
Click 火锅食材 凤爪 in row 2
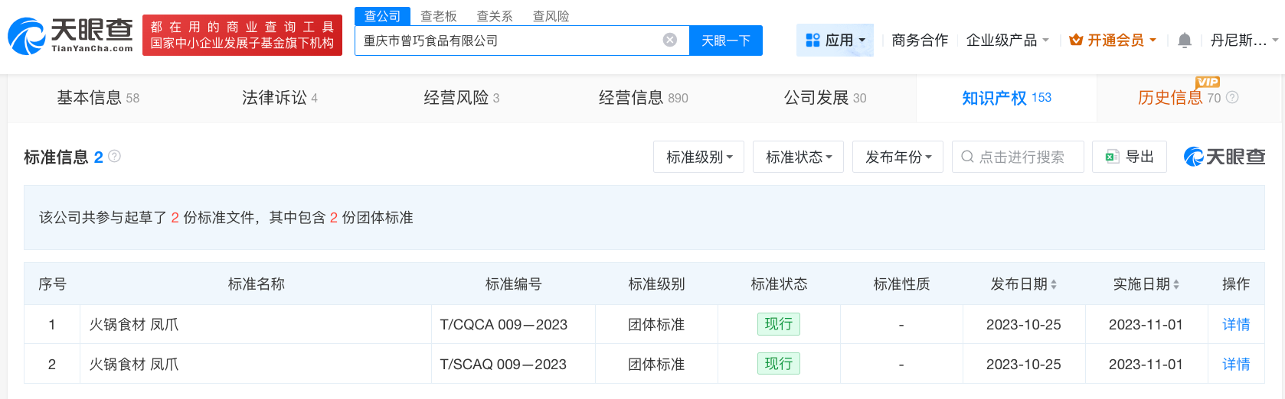click(134, 365)
